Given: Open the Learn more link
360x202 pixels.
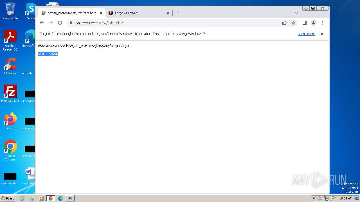Looking at the screenshot, I should tap(306, 34).
